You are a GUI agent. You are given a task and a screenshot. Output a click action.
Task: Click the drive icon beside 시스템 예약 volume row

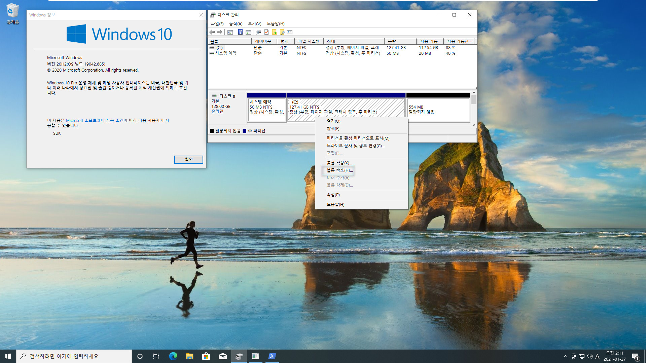[212, 53]
